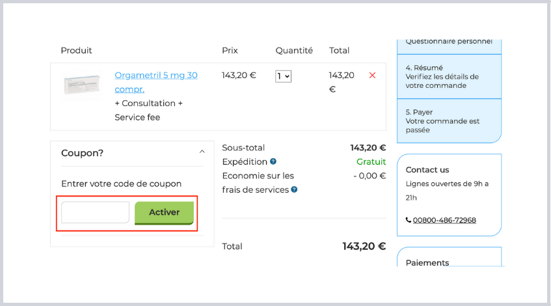Collapse the Coupon? section chevron
This screenshot has width=551, height=306.
pos(202,152)
